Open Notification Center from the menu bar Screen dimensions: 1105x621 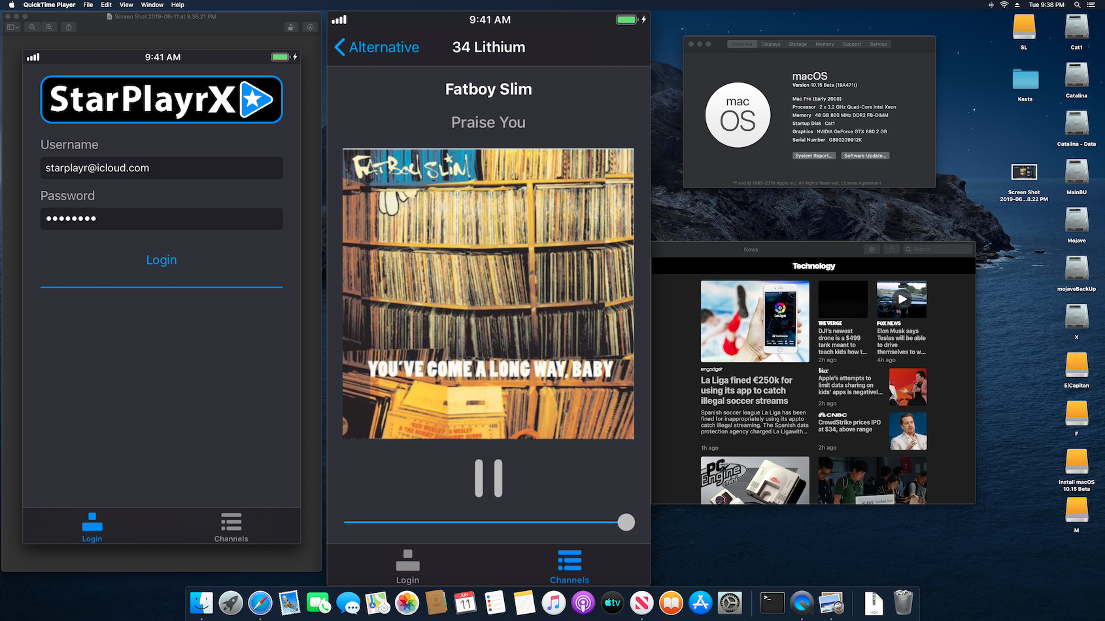pyautogui.click(x=1091, y=5)
